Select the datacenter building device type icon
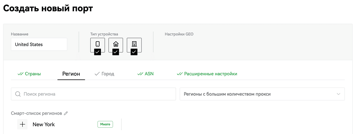 [x=134, y=44]
